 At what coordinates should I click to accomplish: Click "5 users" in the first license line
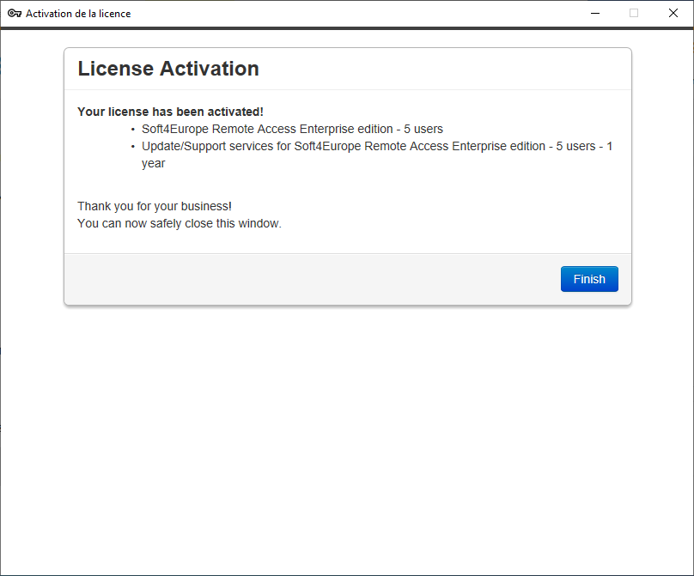423,129
